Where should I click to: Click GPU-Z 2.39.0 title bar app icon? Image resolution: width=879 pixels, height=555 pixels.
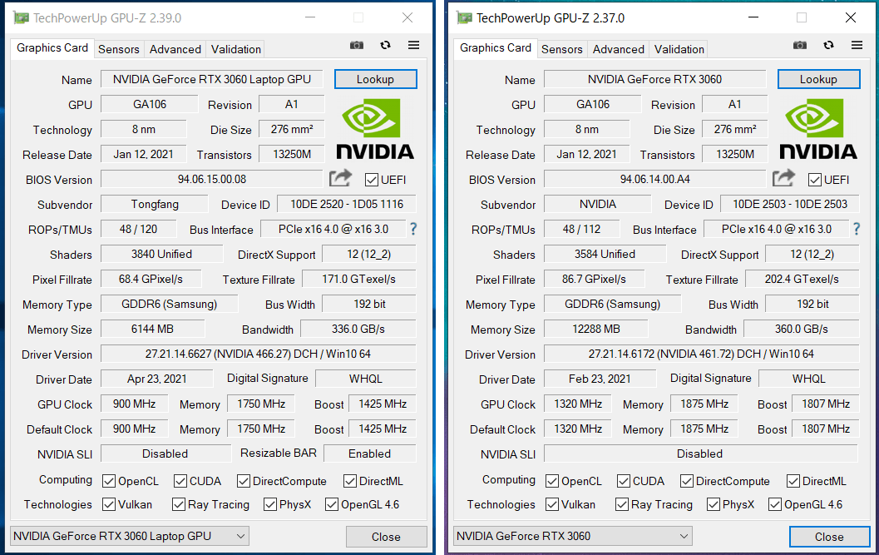[x=22, y=18]
